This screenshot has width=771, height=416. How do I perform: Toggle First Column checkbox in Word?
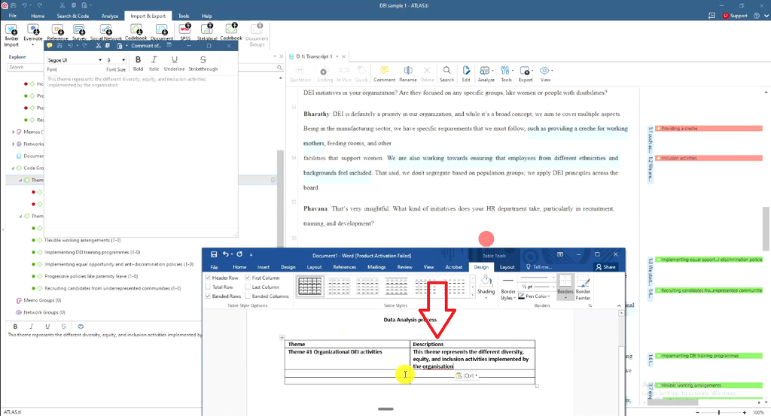click(x=248, y=278)
